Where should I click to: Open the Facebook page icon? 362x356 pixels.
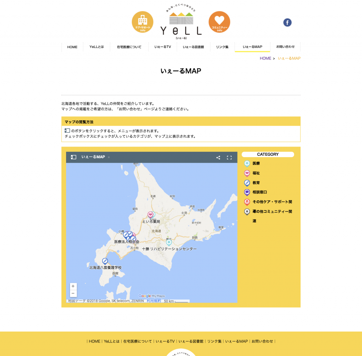pos(287,22)
